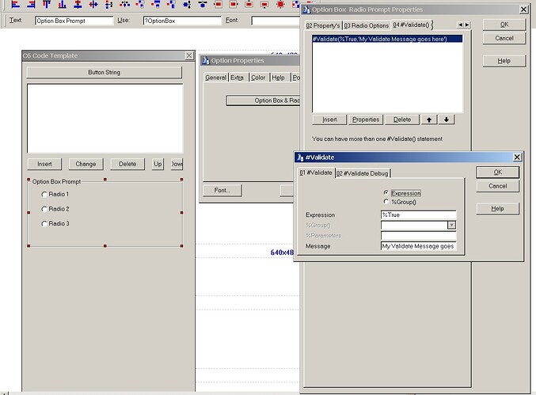Move validate statement up with arrow button
Image resolution: width=536 pixels, height=395 pixels.
pyautogui.click(x=429, y=120)
